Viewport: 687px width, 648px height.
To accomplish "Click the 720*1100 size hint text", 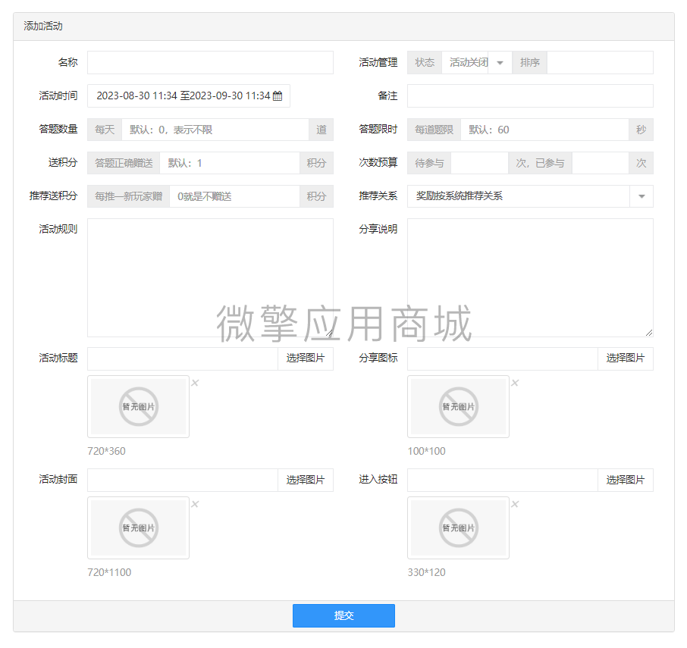I will click(x=109, y=572).
